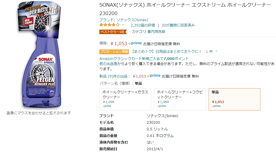The image size is (276, 152).
Task: Open the 30が質問に回答済み link
Action: 178,25
